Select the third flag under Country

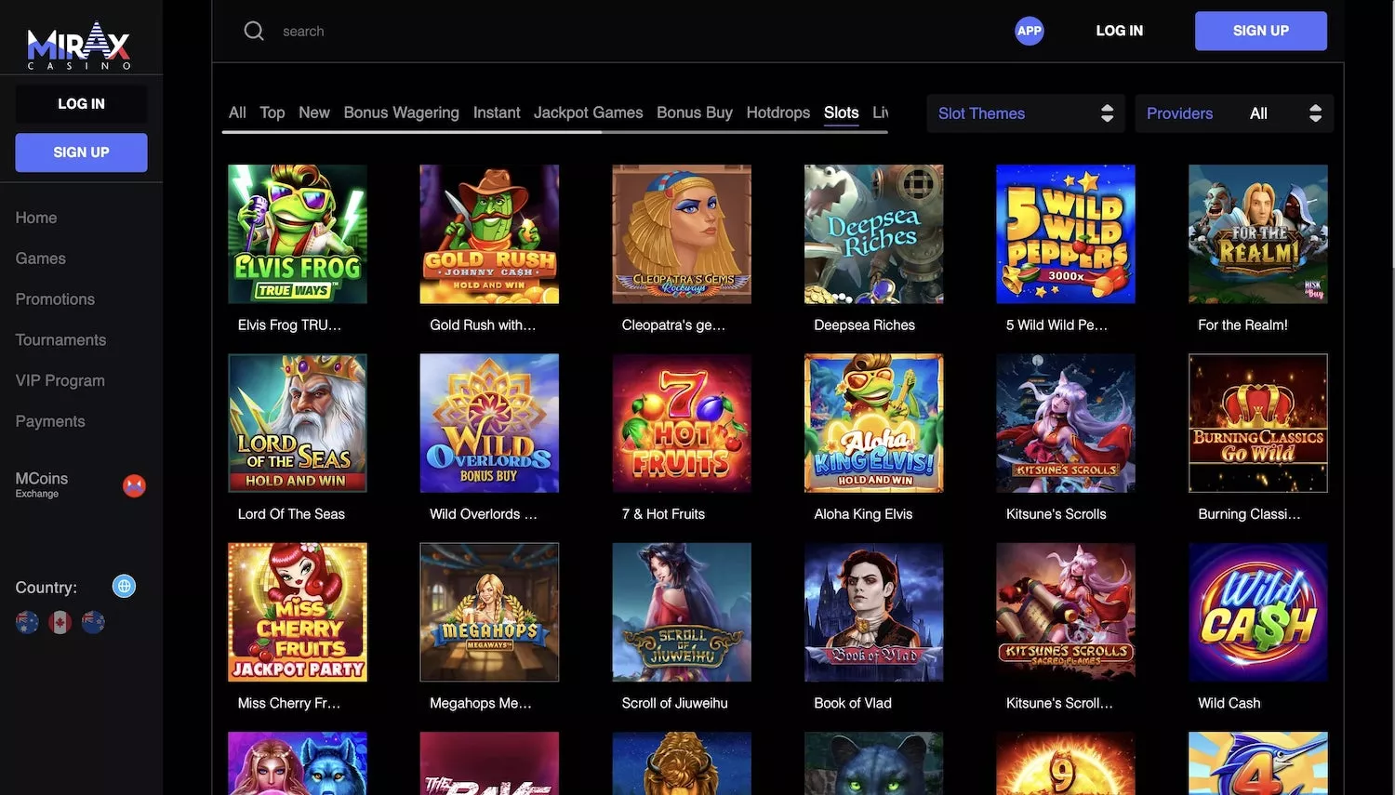(x=93, y=622)
